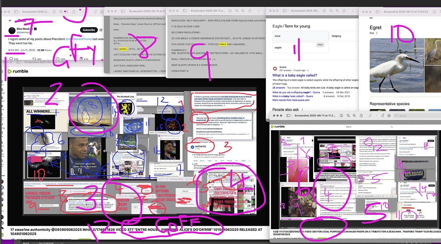
Task: Zoom in on Eagle search window
Action: coord(337,11)
